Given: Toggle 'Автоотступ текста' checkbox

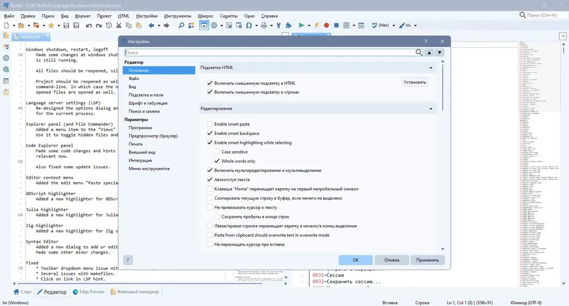Looking at the screenshot, I should pyautogui.click(x=210, y=180).
